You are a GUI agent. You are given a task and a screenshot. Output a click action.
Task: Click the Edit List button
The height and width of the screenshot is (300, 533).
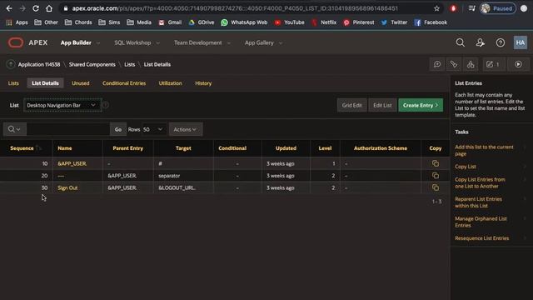click(x=382, y=105)
